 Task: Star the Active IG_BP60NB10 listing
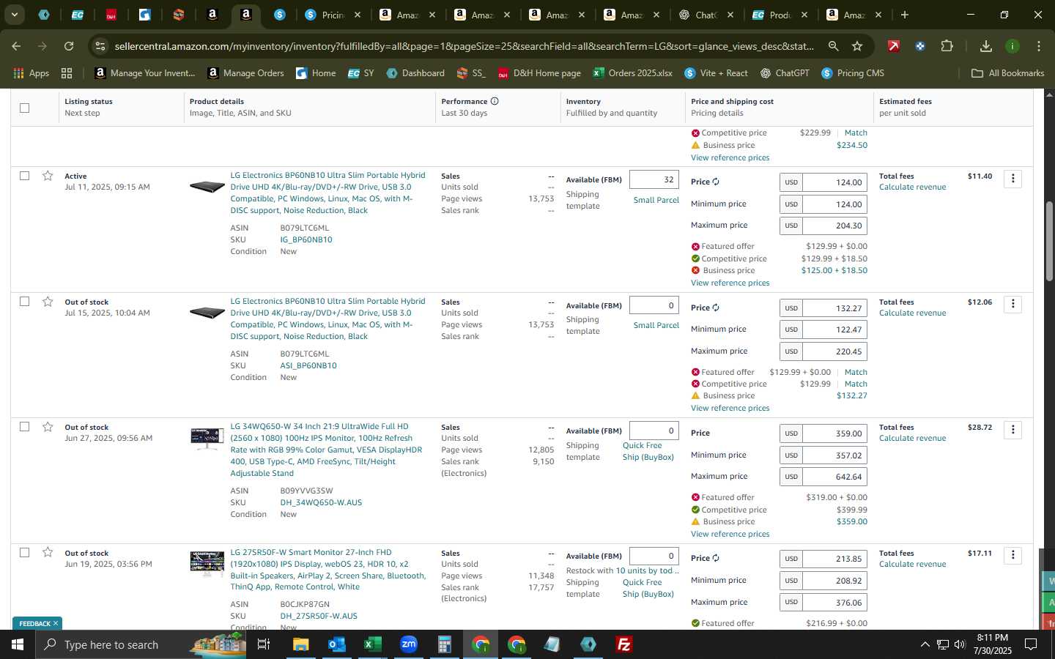coord(48,176)
